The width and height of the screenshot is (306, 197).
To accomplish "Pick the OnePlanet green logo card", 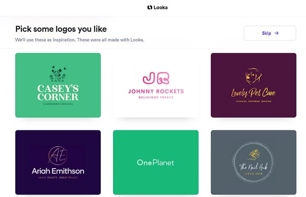I will (156, 162).
